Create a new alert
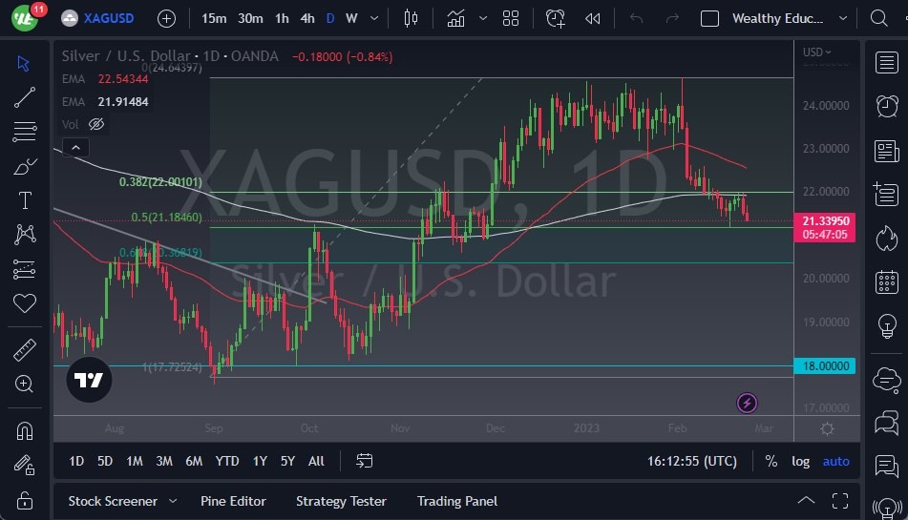 click(555, 18)
